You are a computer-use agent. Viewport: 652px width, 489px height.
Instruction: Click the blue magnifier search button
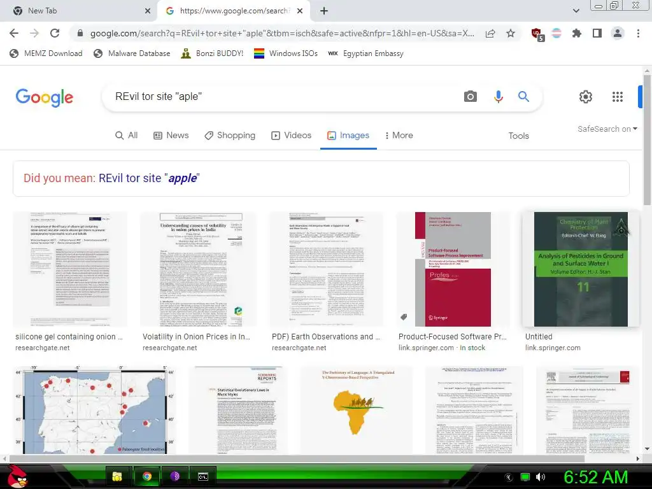coord(523,97)
